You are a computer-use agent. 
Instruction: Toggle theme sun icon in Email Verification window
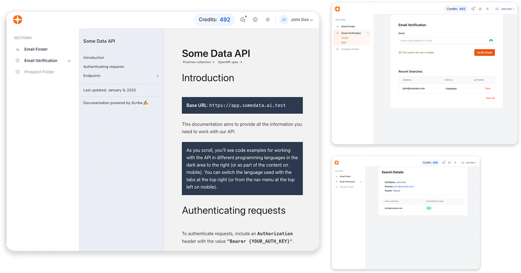tap(488, 9)
